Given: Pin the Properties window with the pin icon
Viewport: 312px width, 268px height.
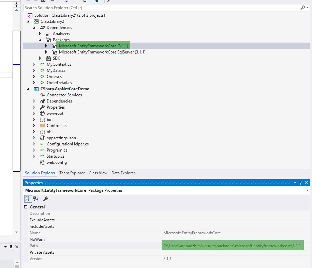Looking at the screenshot, I should click(300, 183).
